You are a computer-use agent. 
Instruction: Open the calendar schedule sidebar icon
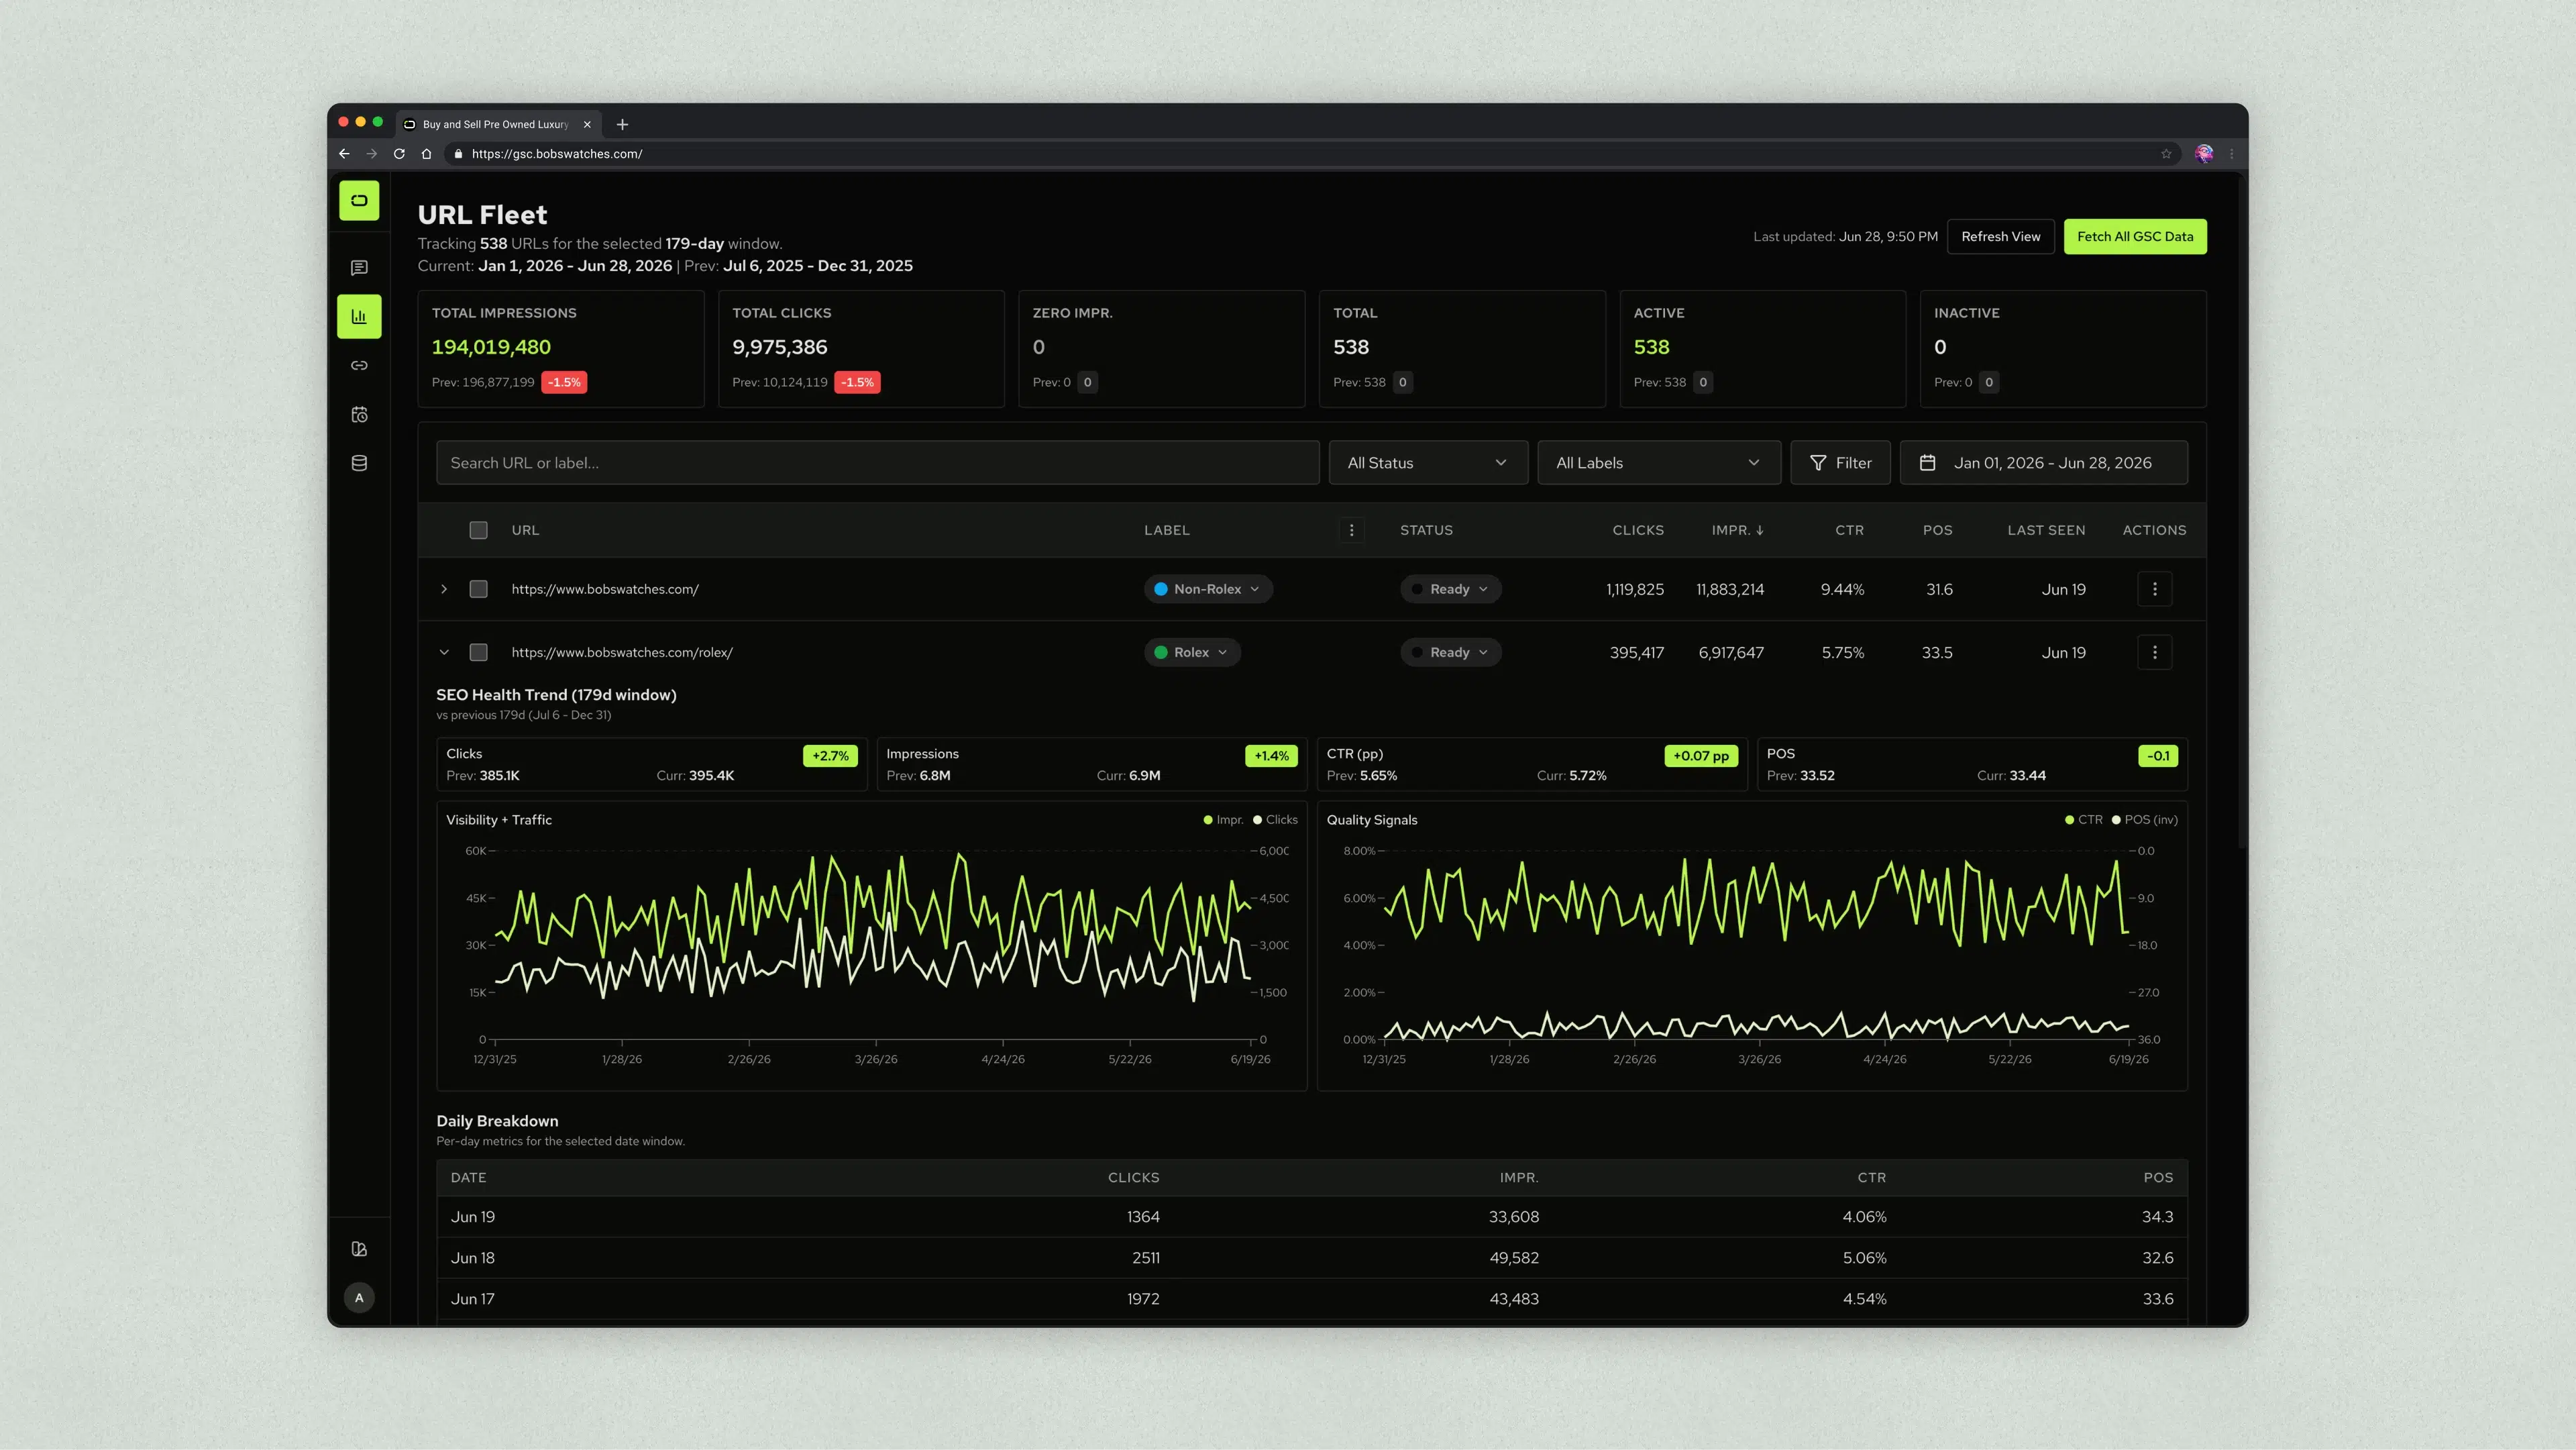point(359,414)
